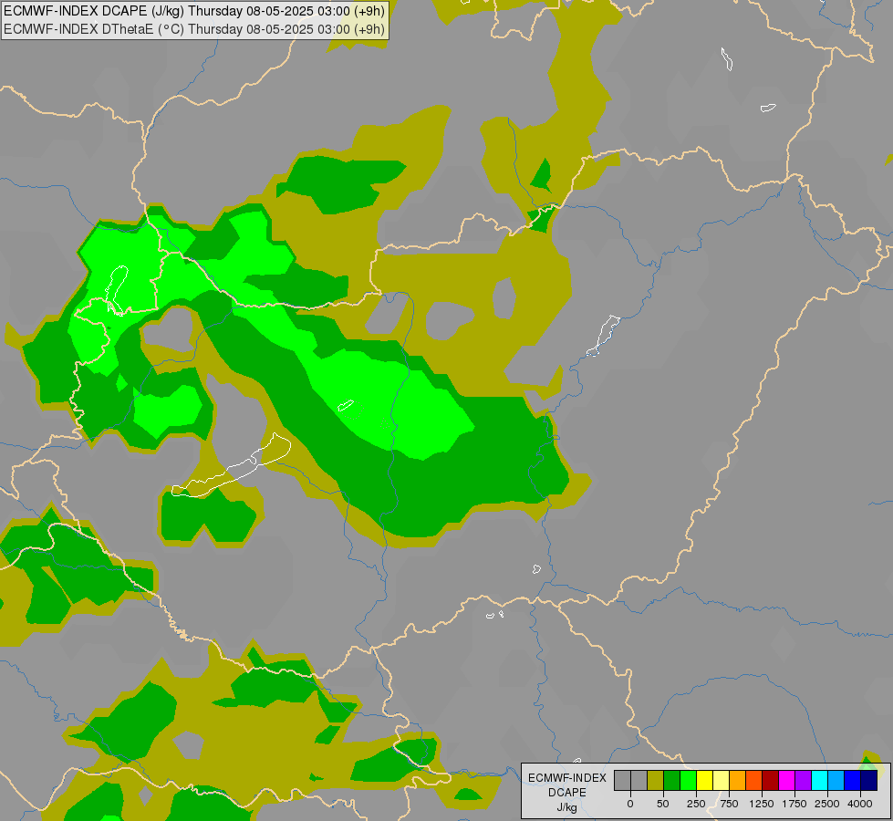Click the purple legend swatch
Screen dimensions: 893x821
(x=803, y=781)
